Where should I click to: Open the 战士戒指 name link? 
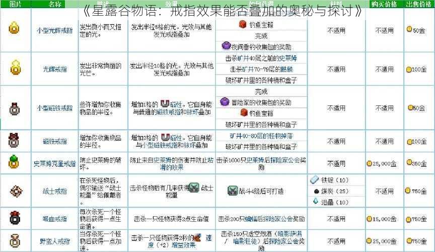click(x=55, y=191)
